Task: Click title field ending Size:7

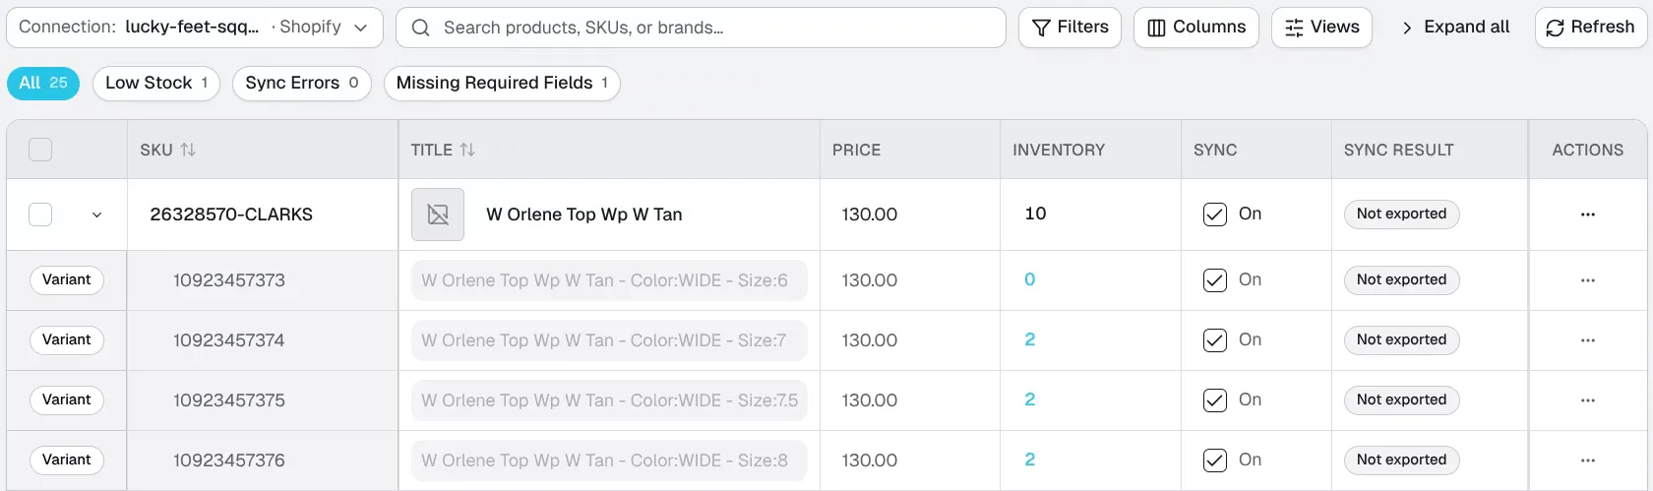Action: (x=609, y=340)
